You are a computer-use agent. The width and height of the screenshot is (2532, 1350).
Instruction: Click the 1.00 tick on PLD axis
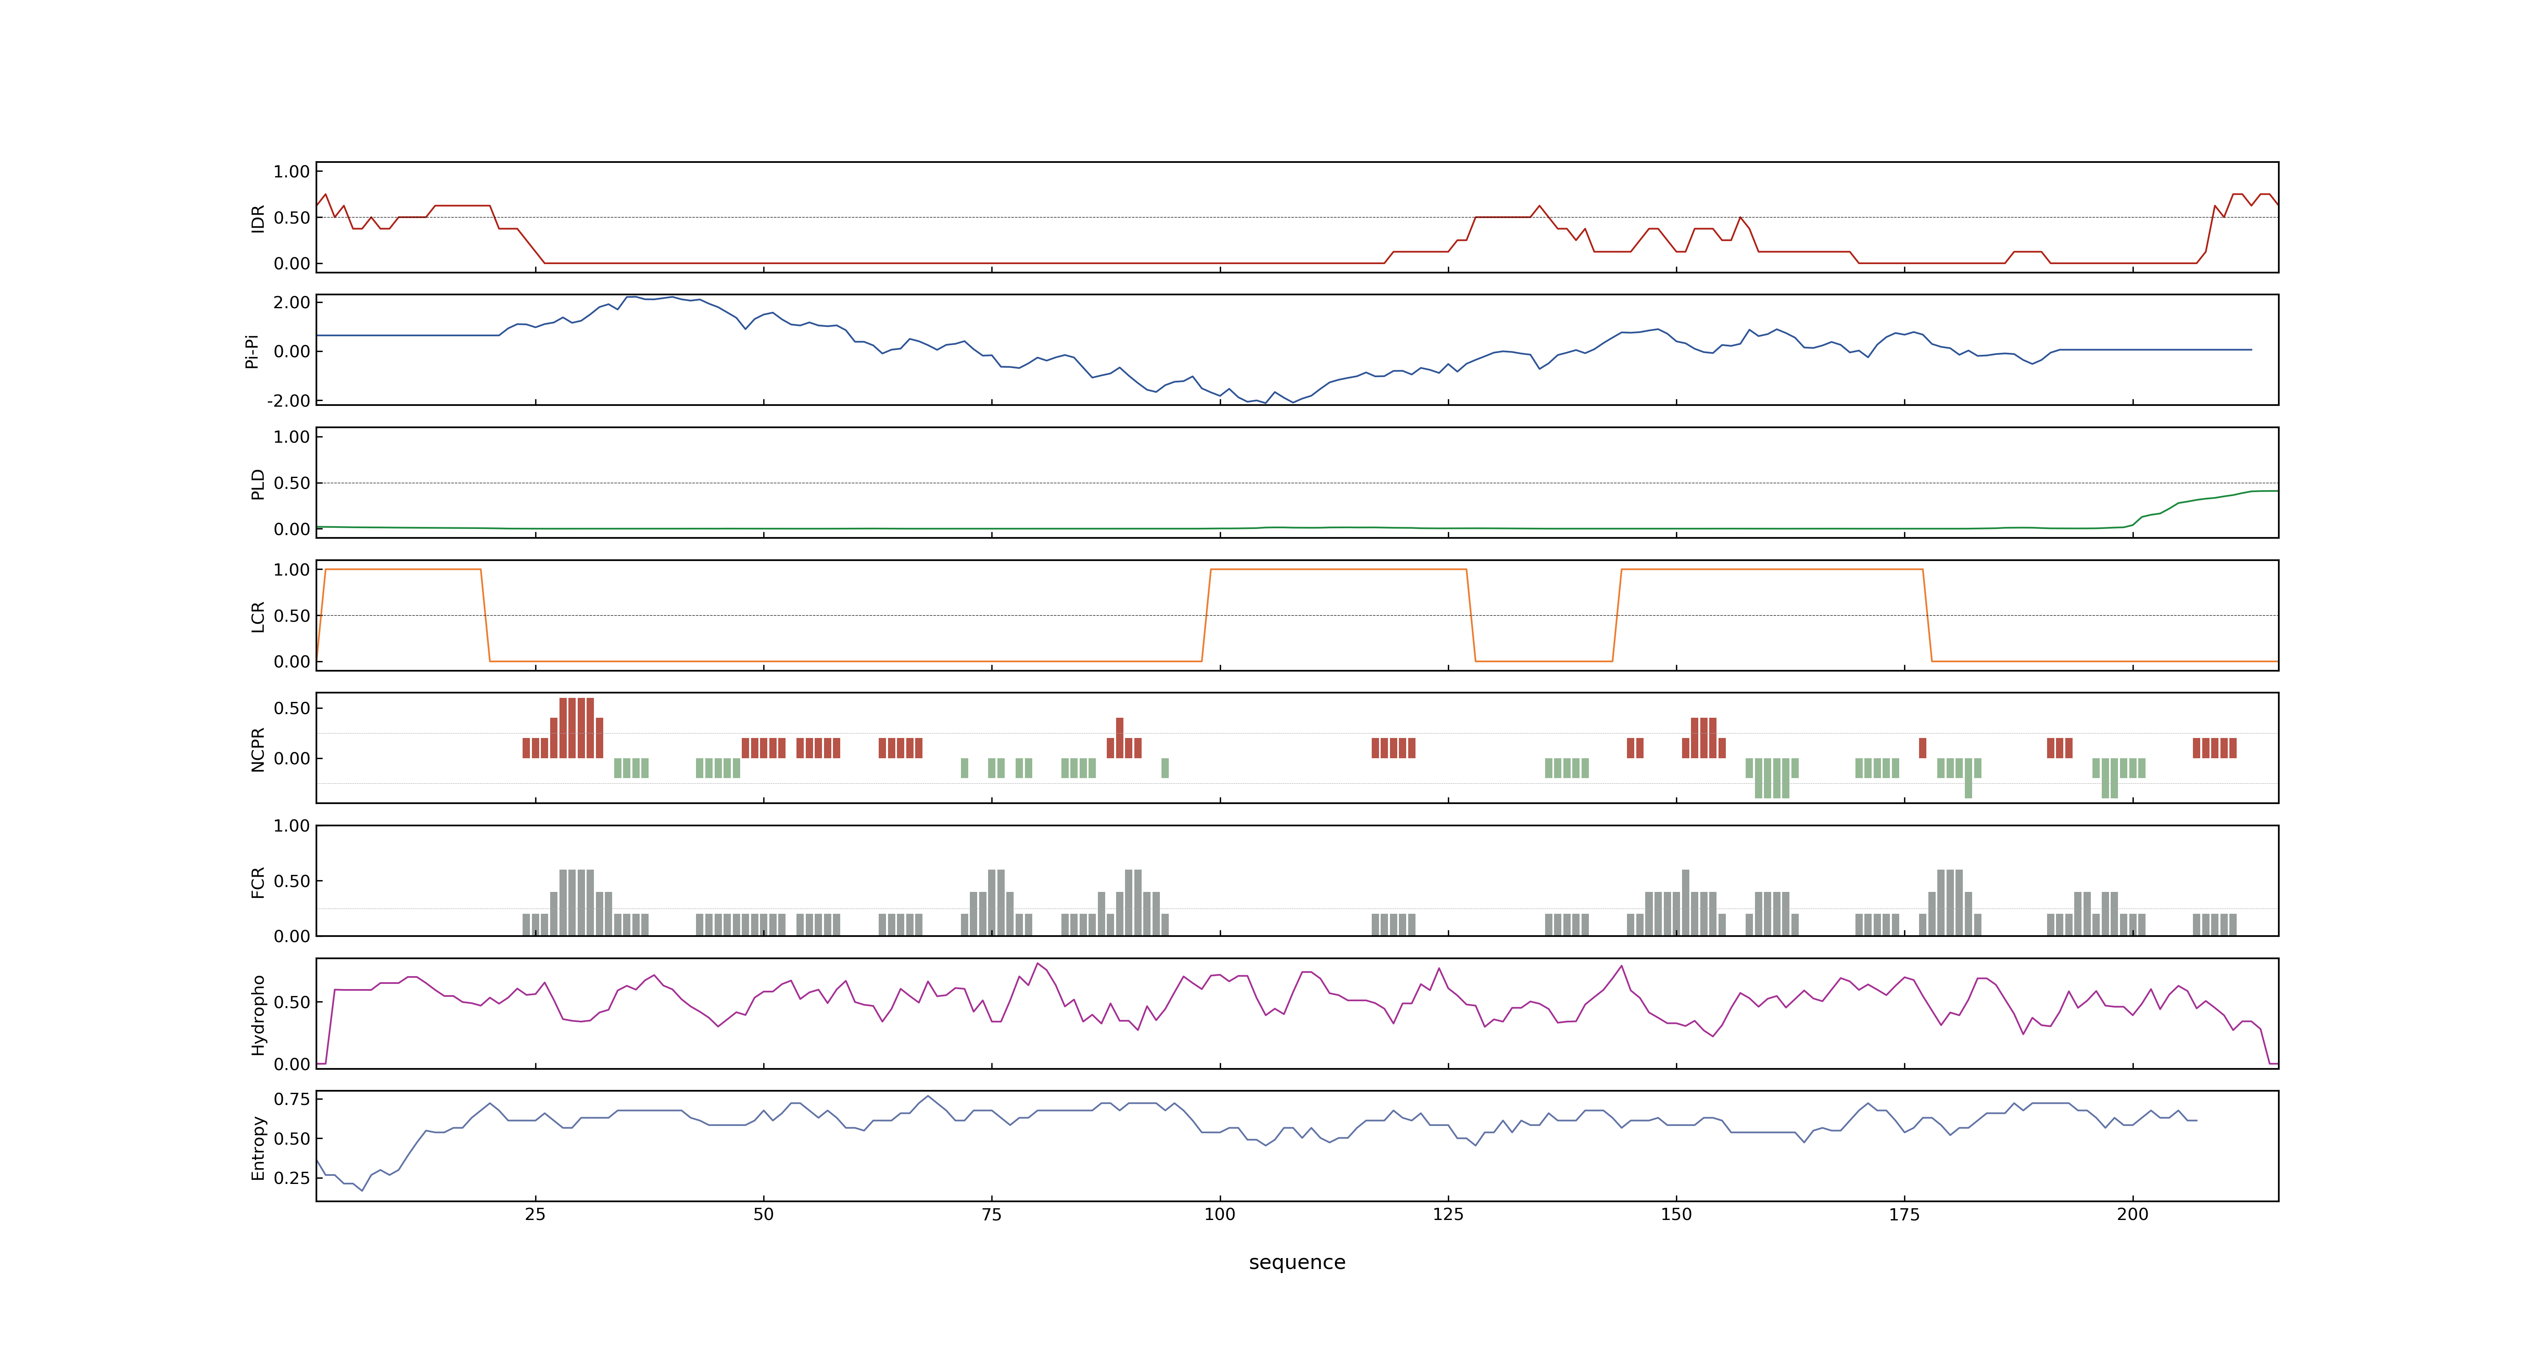tap(292, 437)
